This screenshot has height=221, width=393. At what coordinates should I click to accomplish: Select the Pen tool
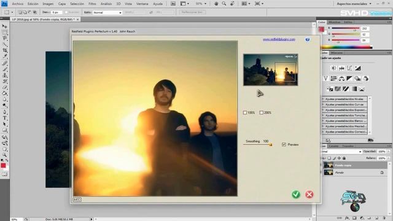pyautogui.click(x=4, y=112)
